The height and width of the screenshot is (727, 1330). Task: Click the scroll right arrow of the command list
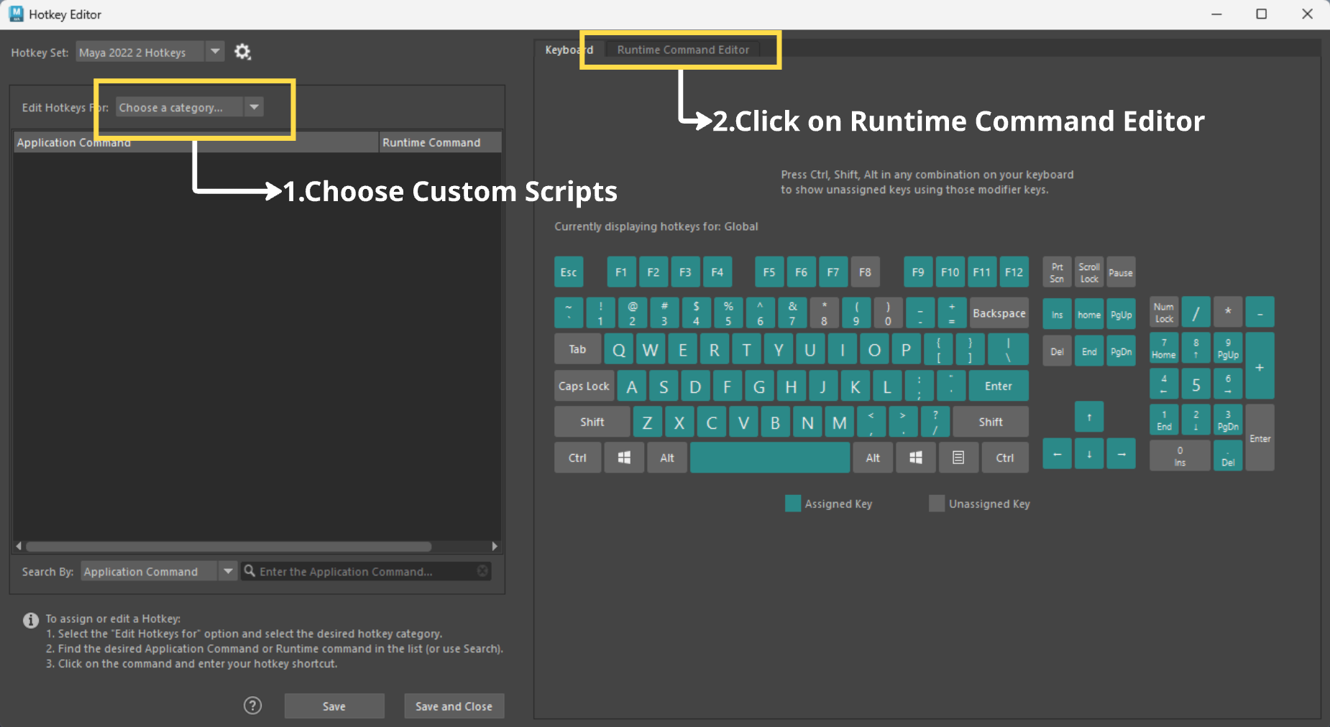click(x=495, y=547)
